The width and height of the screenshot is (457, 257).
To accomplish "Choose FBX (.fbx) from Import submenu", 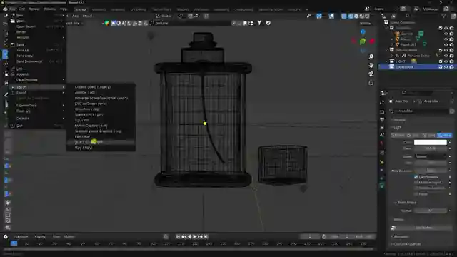I will click(101, 136).
